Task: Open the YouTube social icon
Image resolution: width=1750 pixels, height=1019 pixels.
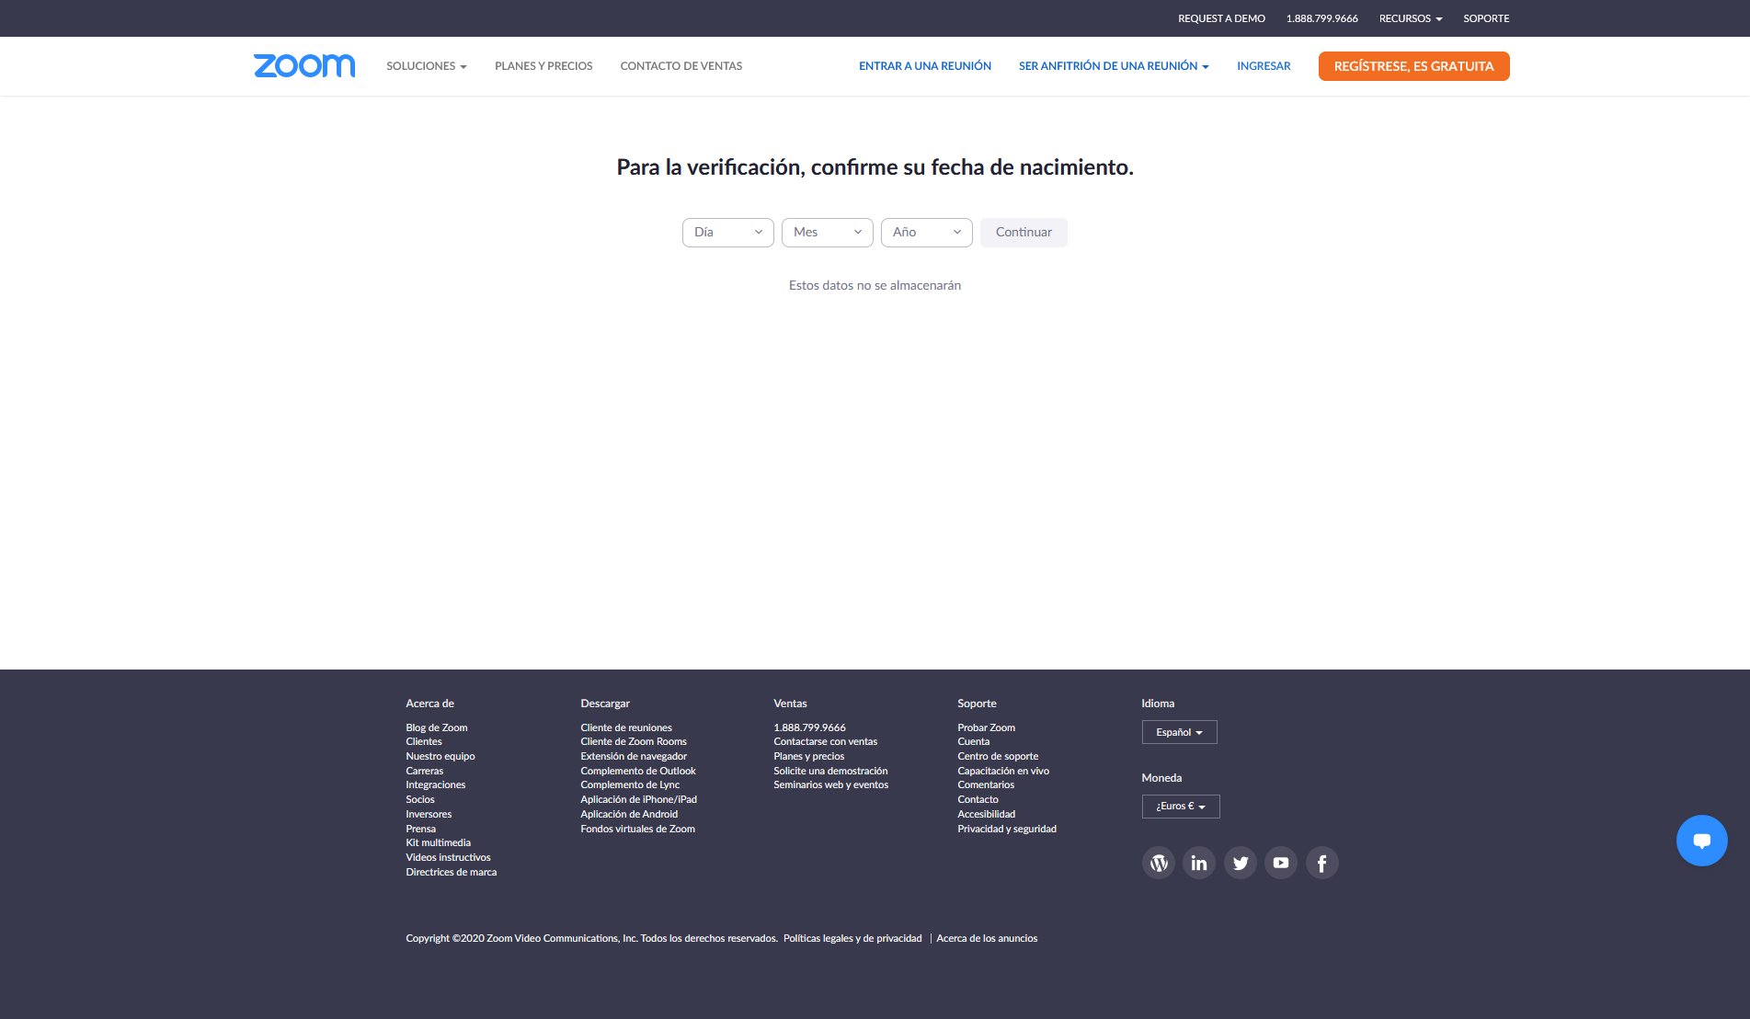Action: pos(1281,863)
